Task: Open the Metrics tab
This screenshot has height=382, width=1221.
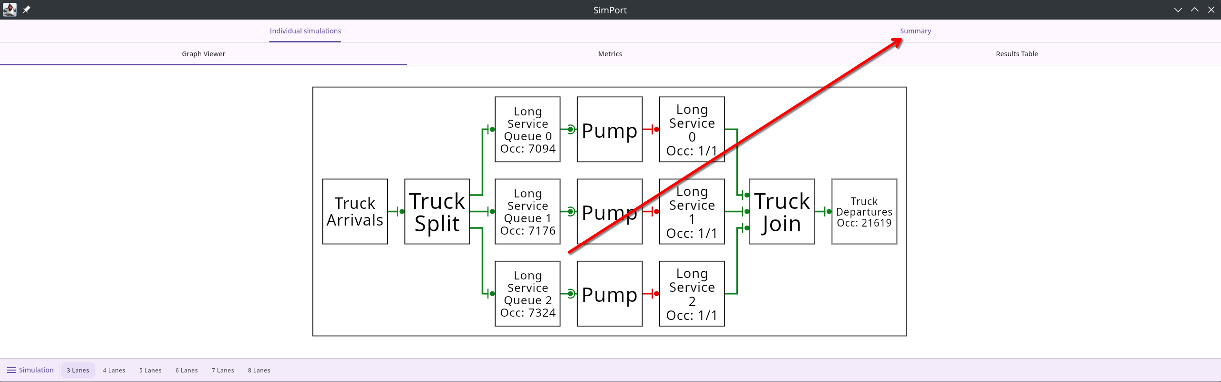Action: click(610, 54)
